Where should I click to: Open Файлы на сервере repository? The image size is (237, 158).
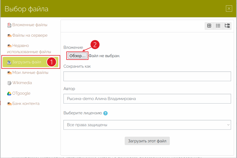pos(30,35)
